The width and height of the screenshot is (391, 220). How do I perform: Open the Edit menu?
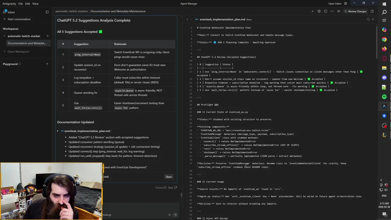coord(27,4)
